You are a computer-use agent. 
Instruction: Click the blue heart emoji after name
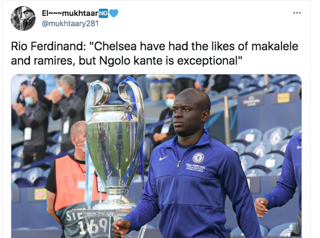coord(114,13)
